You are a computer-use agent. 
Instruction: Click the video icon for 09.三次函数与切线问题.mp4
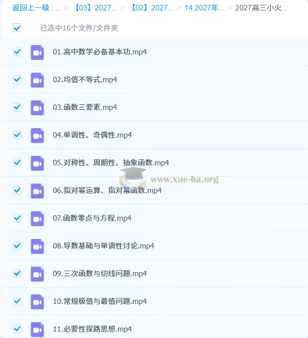coord(37,274)
